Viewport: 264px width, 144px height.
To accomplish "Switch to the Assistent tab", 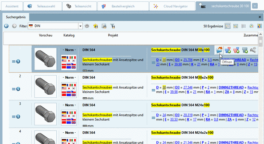I will pos(12,6).
